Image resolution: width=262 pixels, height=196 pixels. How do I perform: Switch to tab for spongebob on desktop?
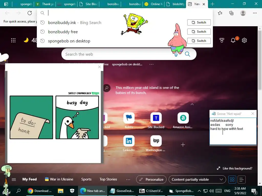[x=199, y=41]
